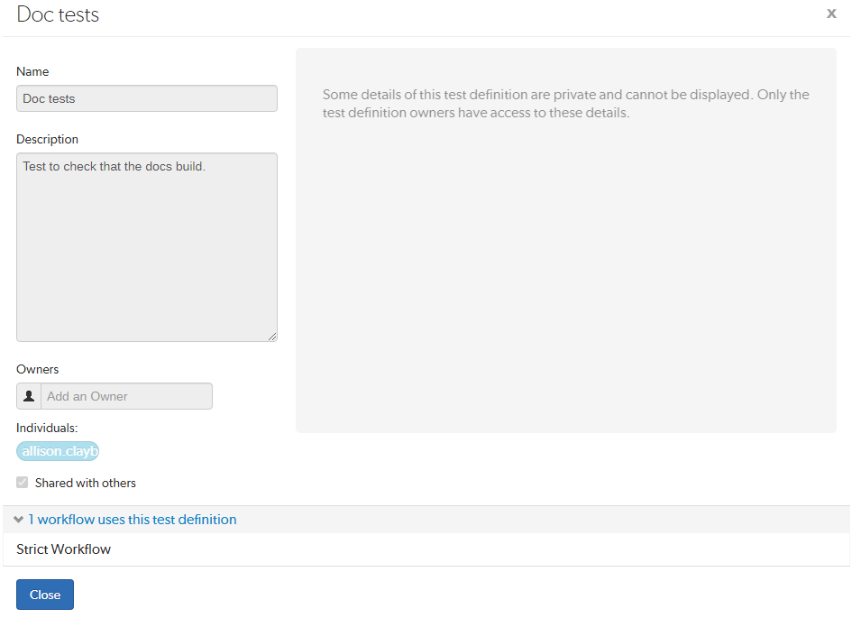
Task: Click the Description field label
Action: [47, 139]
